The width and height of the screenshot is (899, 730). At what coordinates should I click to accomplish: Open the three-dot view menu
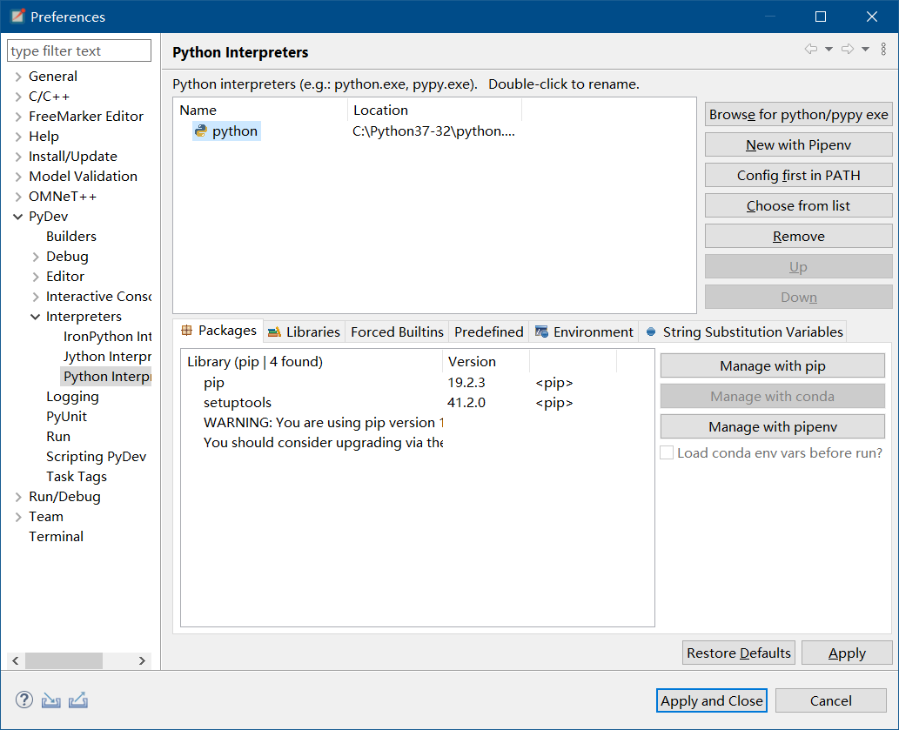[883, 50]
